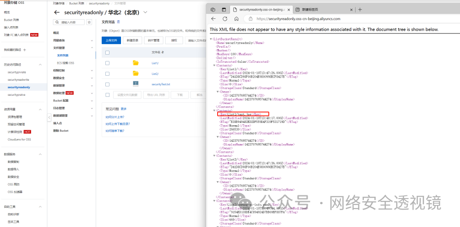Click the magnifier icon in sidebar search box
The width and height of the screenshot is (460, 227).
[x=57, y=22]
